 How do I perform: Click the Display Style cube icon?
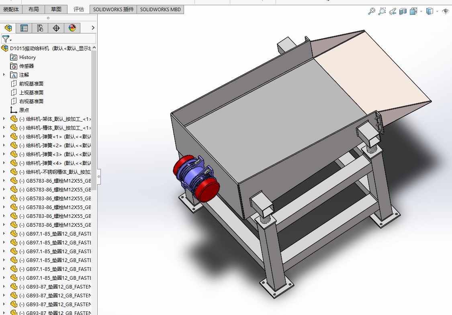click(x=430, y=11)
